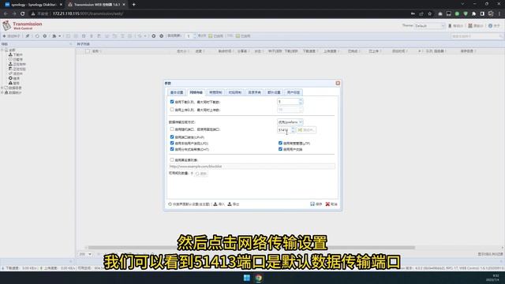
Task: Open the Basic Settings tab in dialog
Action: coord(177,92)
